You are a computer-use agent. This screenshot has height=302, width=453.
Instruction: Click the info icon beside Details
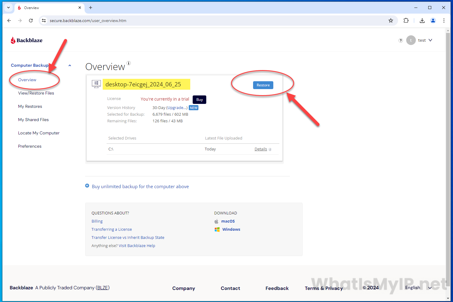pyautogui.click(x=270, y=149)
